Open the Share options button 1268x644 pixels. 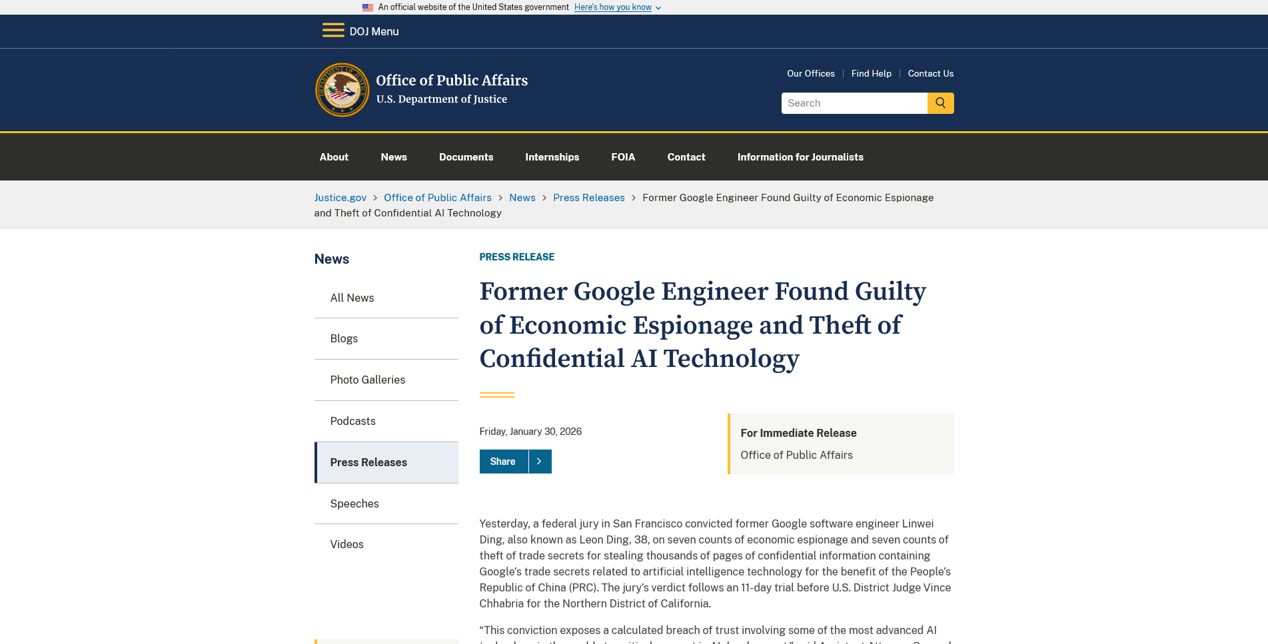click(x=503, y=462)
